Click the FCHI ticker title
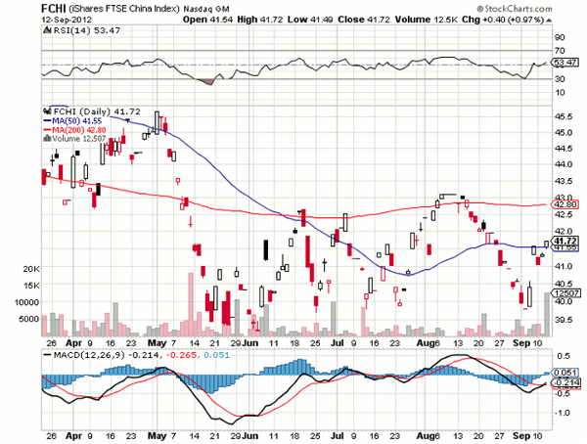Screen dimensions: 587x444 pyautogui.click(x=54, y=8)
